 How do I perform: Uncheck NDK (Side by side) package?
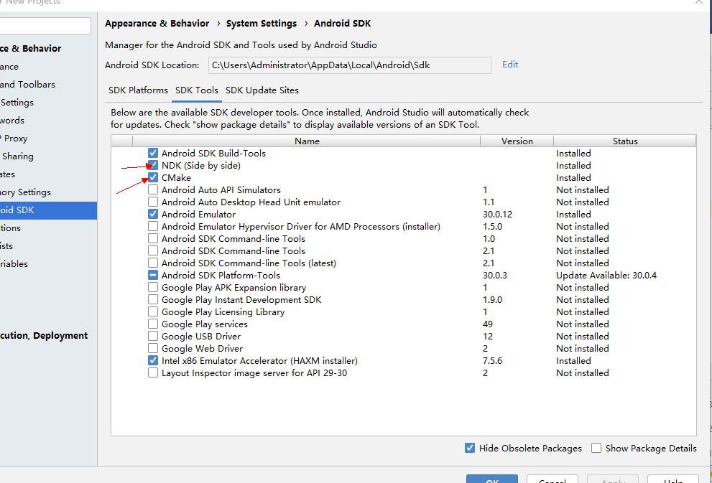(153, 165)
